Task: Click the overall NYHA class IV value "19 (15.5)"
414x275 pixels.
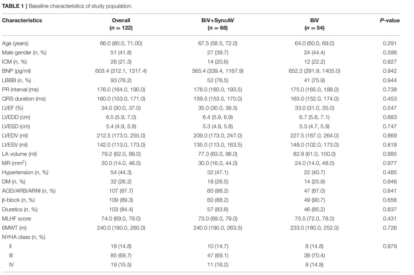Action: point(121,265)
